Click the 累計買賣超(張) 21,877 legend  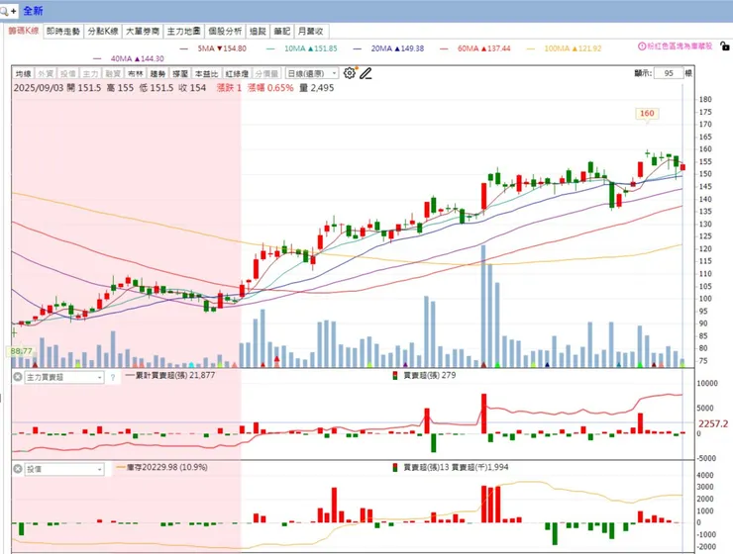[x=170, y=375]
